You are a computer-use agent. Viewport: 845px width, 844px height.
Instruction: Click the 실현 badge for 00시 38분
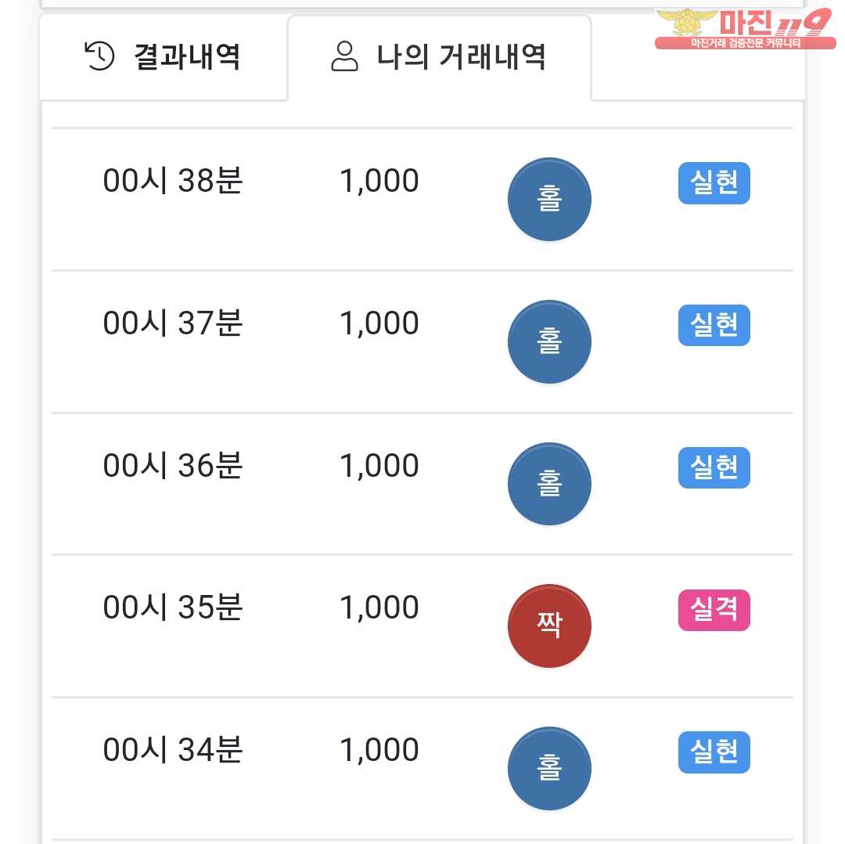coord(714,183)
